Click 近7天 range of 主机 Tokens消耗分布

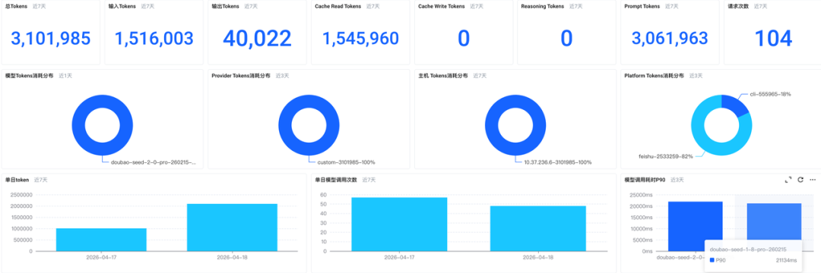point(480,76)
